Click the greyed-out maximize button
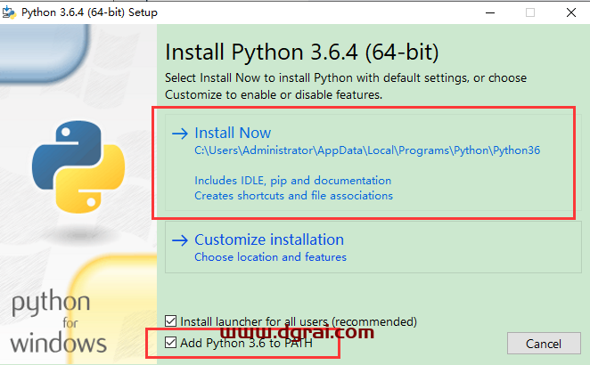Image resolution: width=590 pixels, height=365 pixels. pyautogui.click(x=530, y=12)
